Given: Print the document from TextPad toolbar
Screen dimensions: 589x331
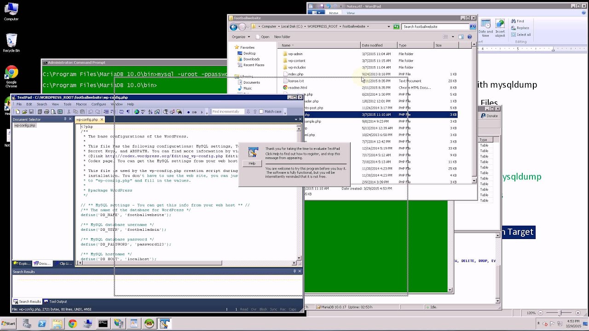Looking at the screenshot, I should pos(46,112).
